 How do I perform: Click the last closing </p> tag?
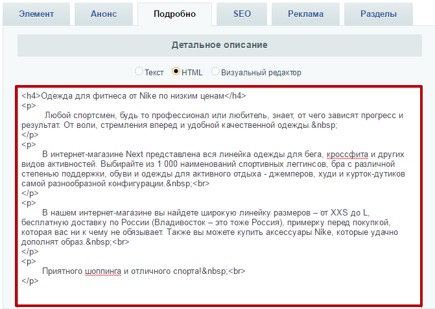30,280
